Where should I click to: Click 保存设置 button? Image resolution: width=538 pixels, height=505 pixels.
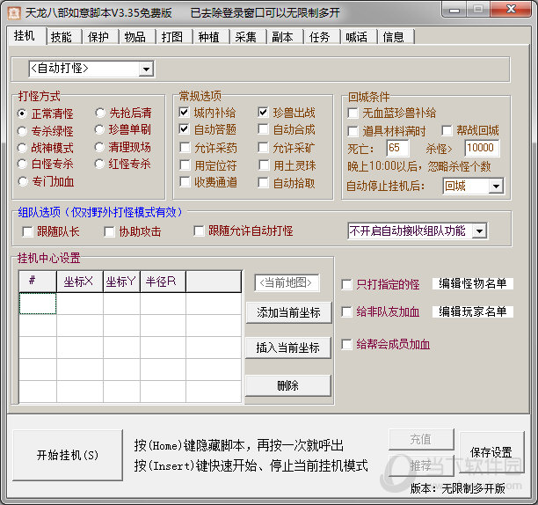[x=491, y=452]
